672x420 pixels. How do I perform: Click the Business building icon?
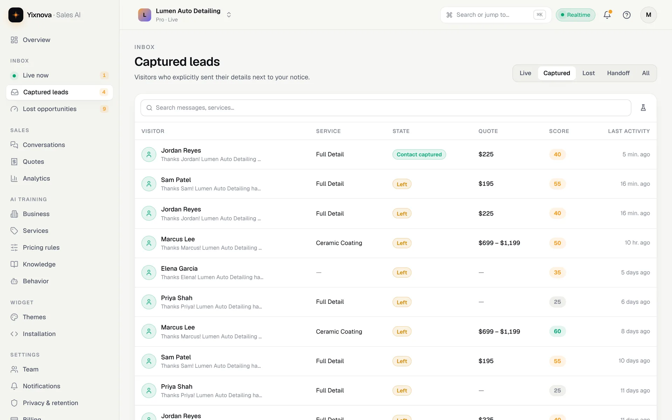14,214
